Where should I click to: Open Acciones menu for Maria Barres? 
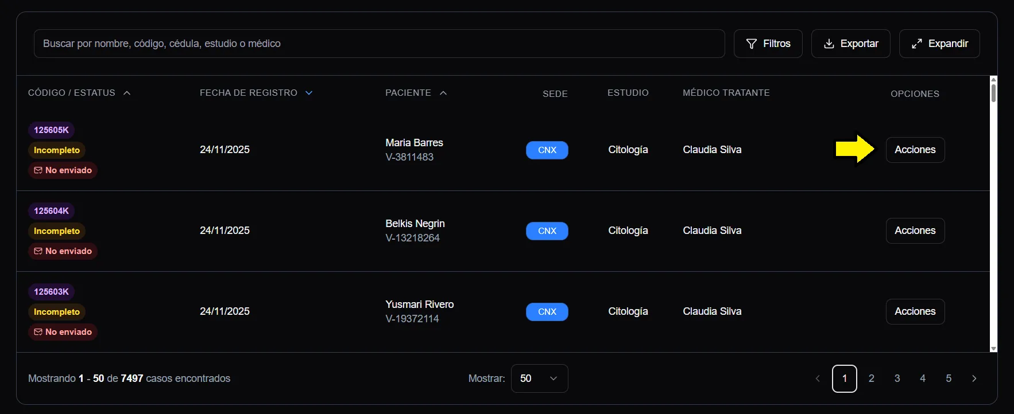click(915, 150)
